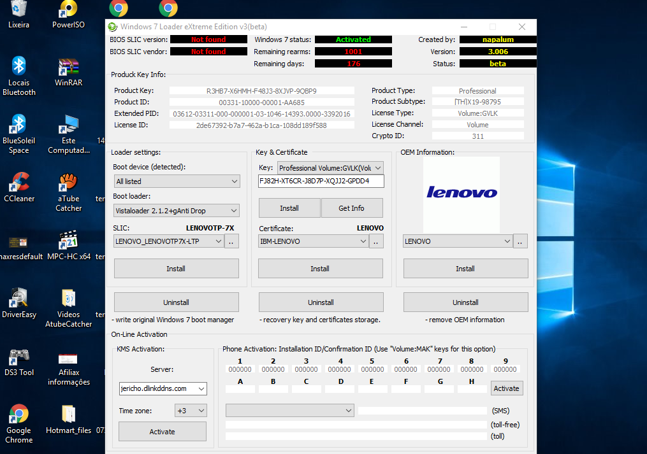The height and width of the screenshot is (454, 647).
Task: Click the Phone Activation Activate button
Action: coord(507,388)
